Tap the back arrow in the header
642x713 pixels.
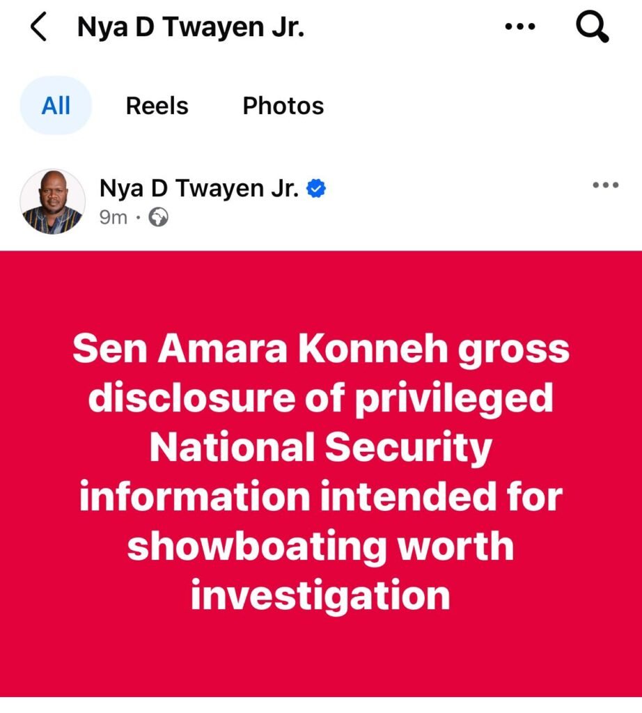click(39, 28)
